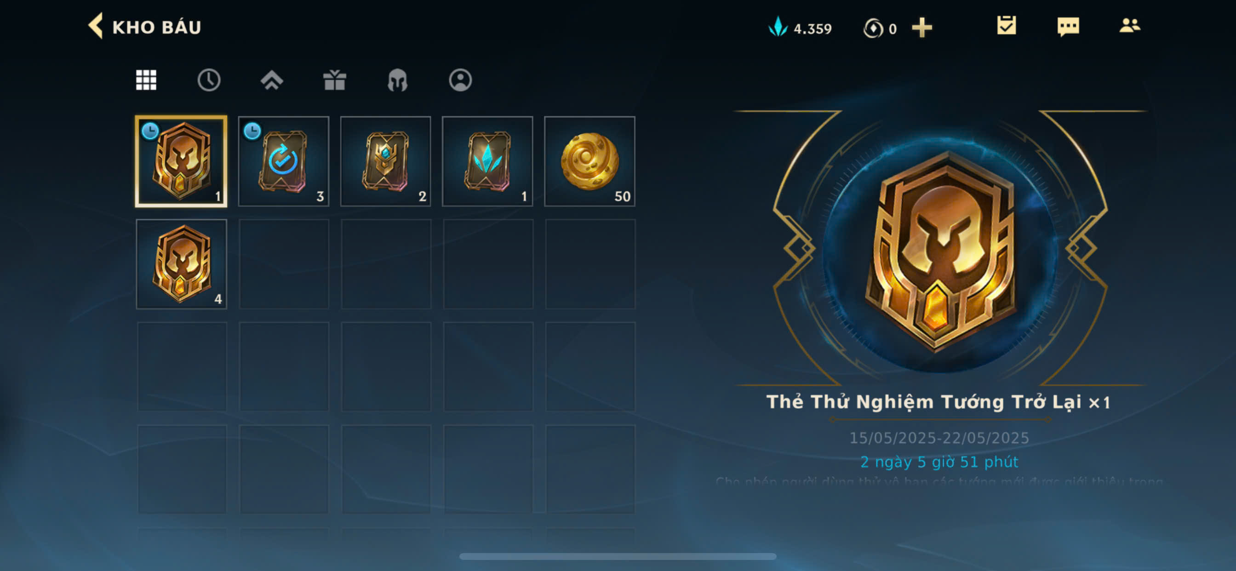Add more coins with plus button
Screen dimensions: 1236x571
click(922, 27)
